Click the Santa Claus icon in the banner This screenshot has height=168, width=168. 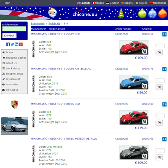(53, 12)
